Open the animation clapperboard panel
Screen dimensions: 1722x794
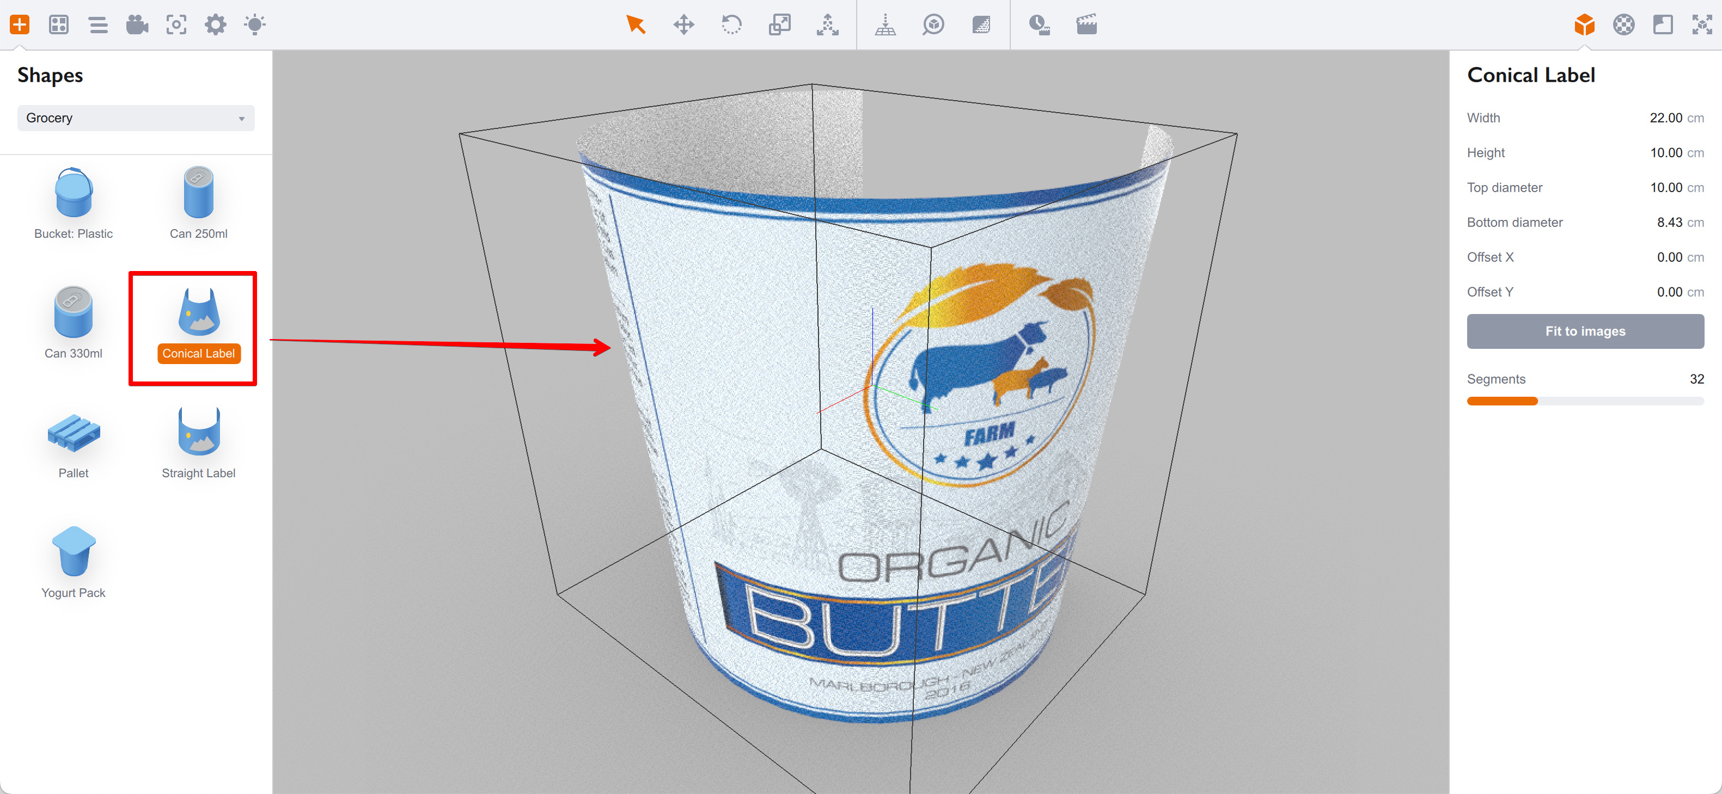click(x=1086, y=24)
